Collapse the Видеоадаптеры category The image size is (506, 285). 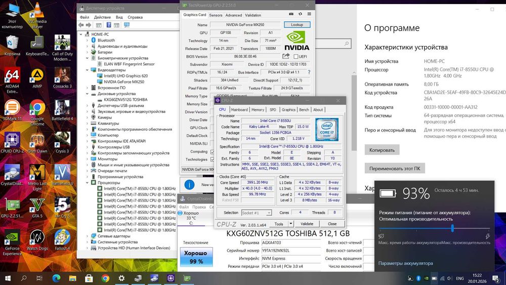pyautogui.click(x=87, y=70)
